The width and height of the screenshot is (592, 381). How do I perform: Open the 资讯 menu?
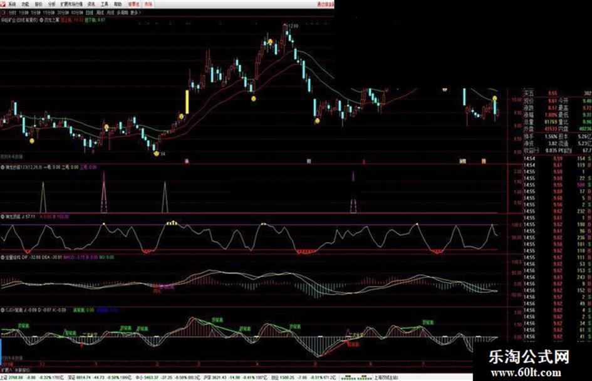[x=91, y=4]
